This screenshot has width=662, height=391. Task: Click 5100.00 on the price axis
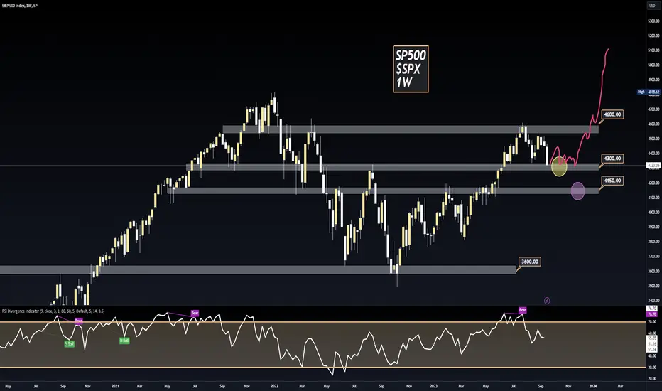click(653, 50)
